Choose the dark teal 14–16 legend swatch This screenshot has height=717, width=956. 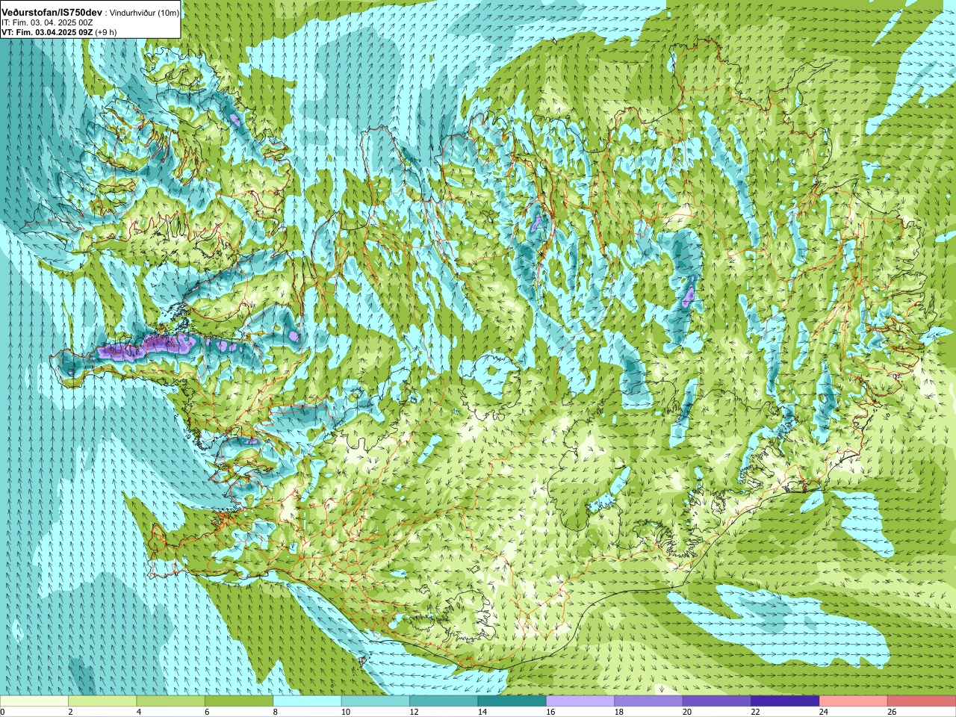[512, 701]
